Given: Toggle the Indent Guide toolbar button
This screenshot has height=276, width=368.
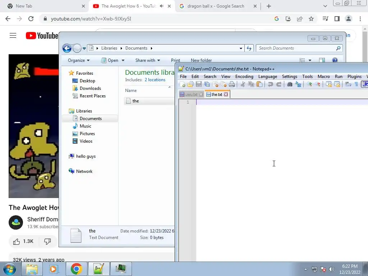Looking at the screenshot, I should (365, 84).
